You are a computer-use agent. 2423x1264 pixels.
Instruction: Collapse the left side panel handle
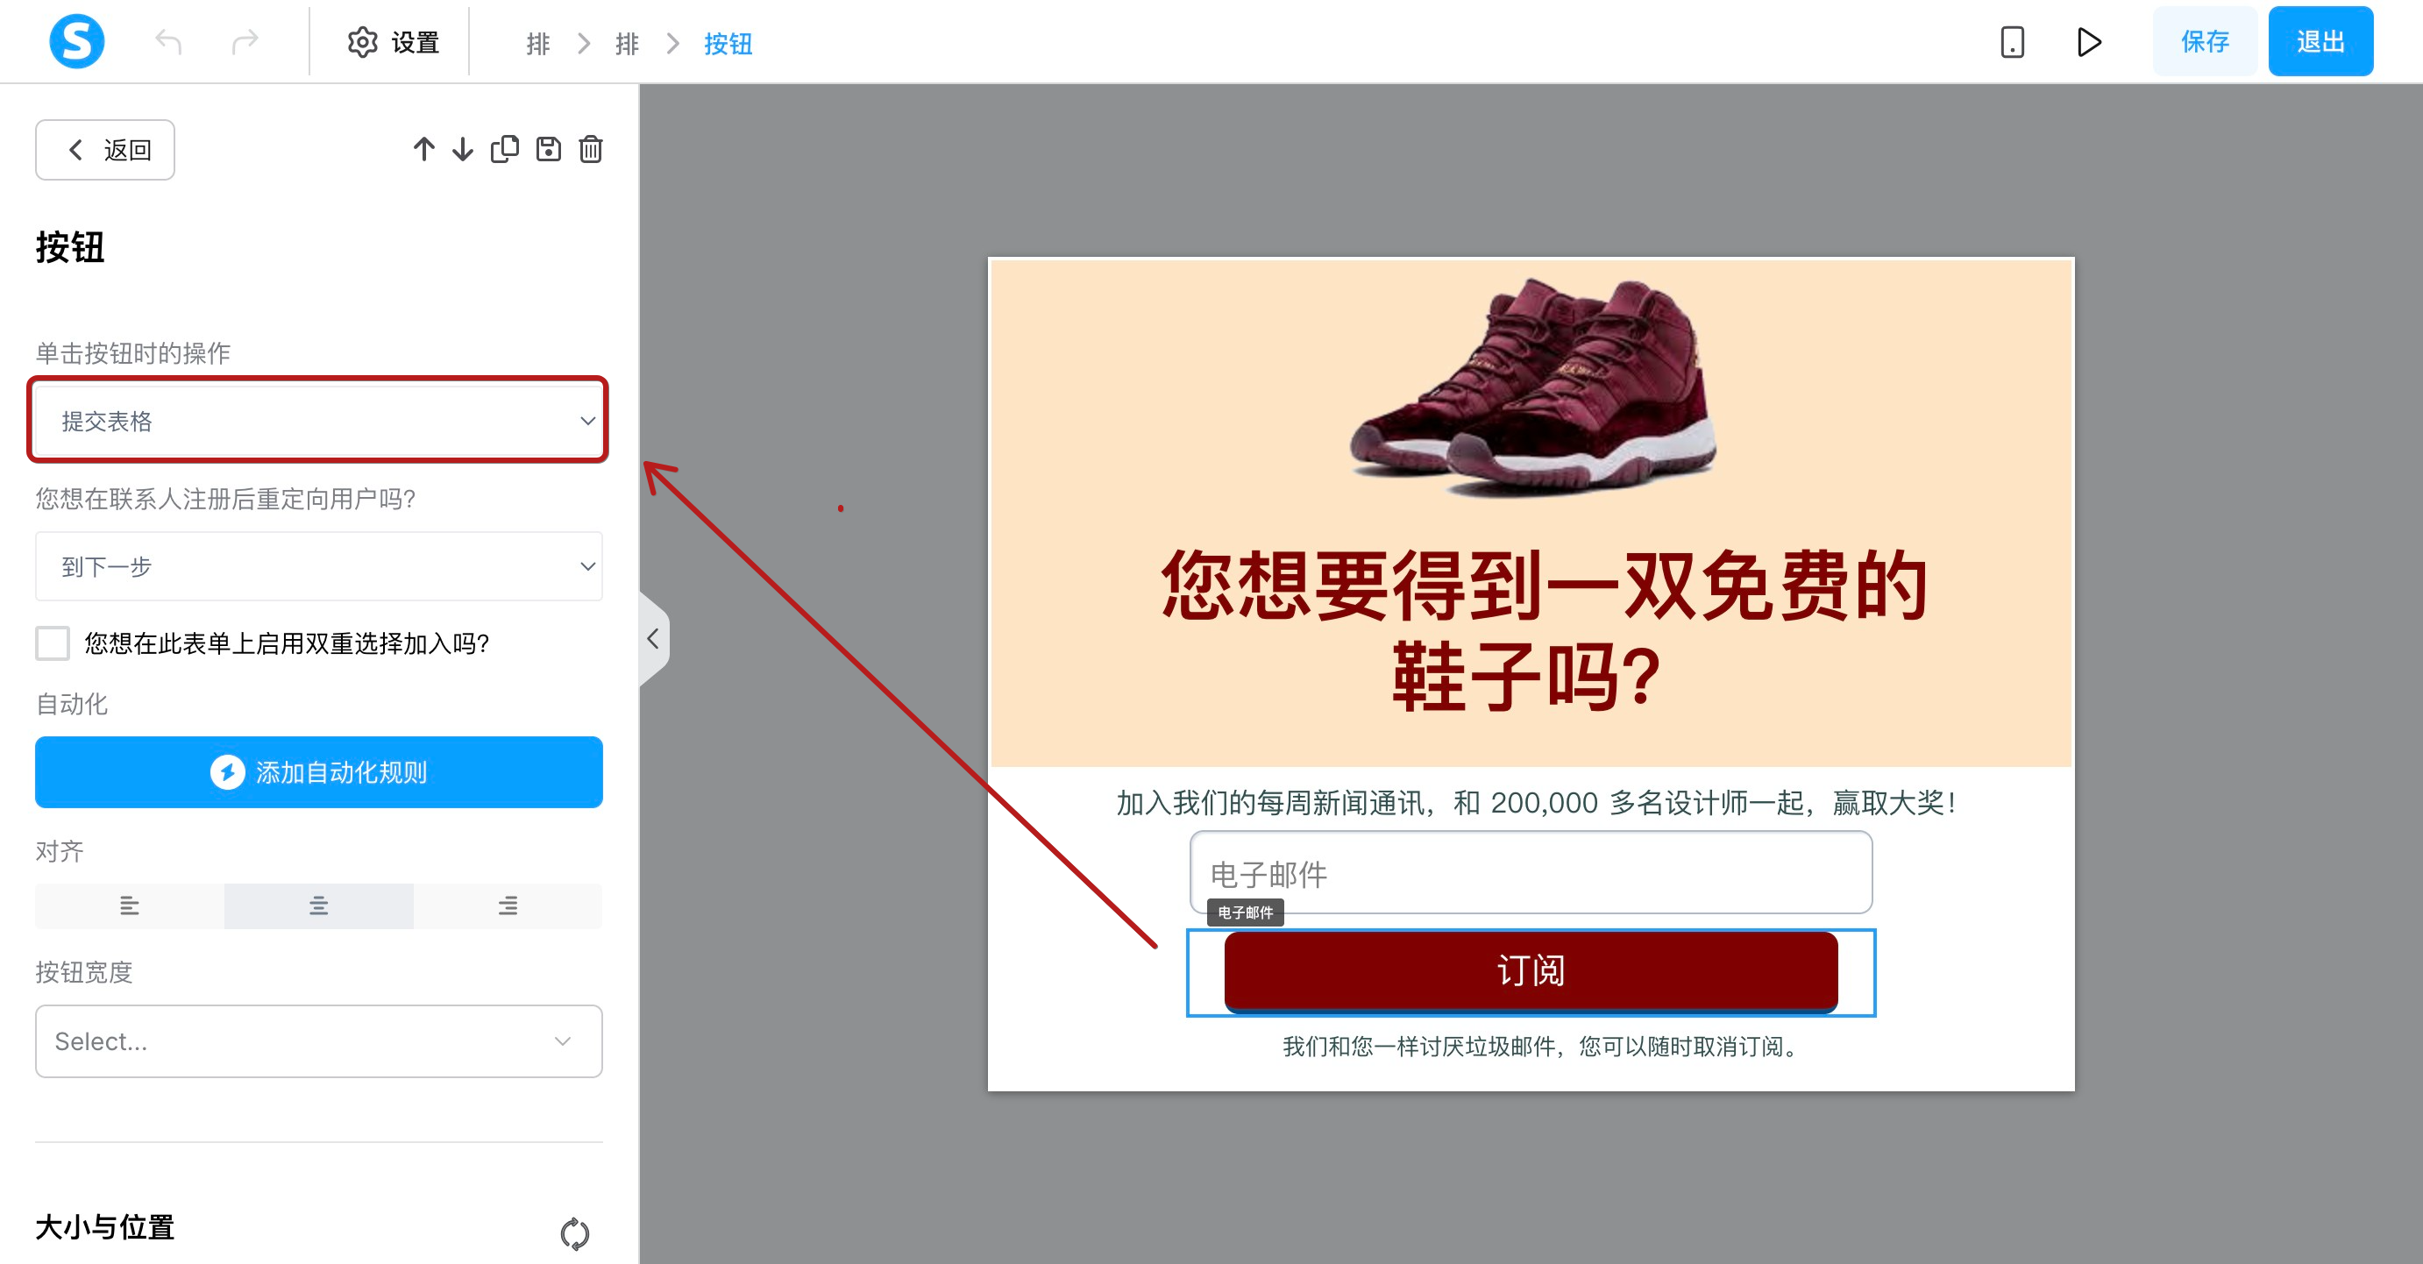click(x=653, y=640)
